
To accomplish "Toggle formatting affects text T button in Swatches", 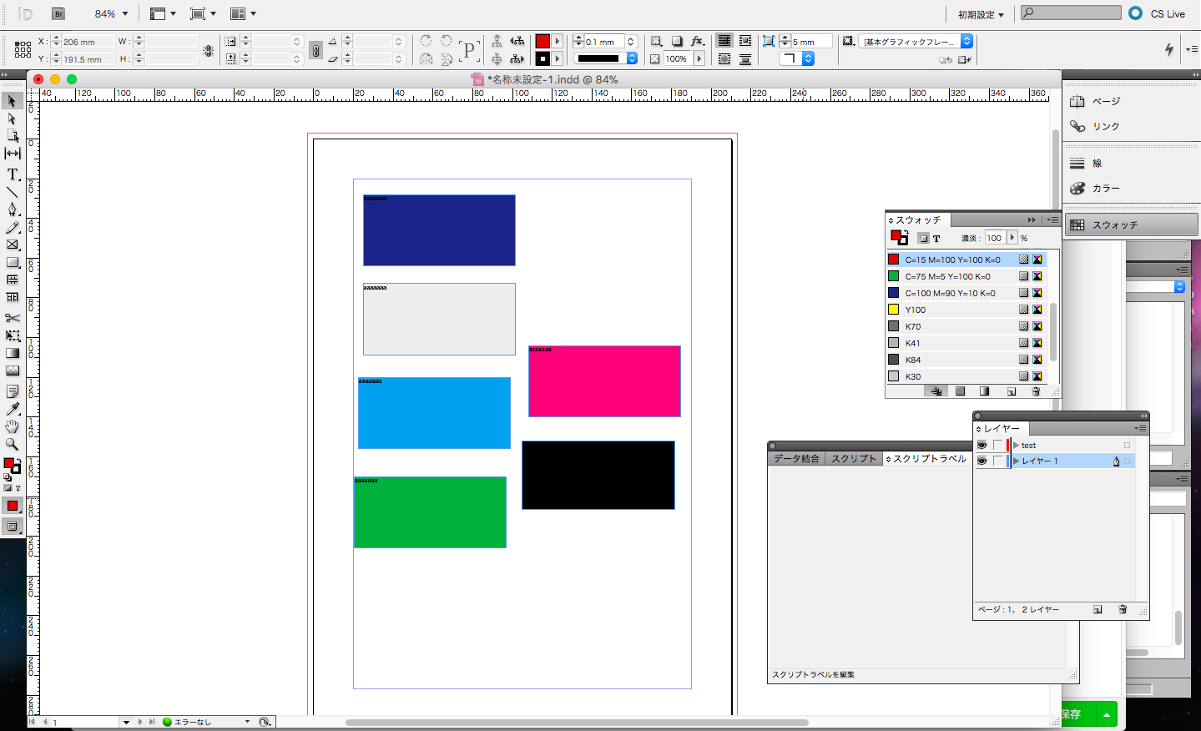I will [936, 239].
